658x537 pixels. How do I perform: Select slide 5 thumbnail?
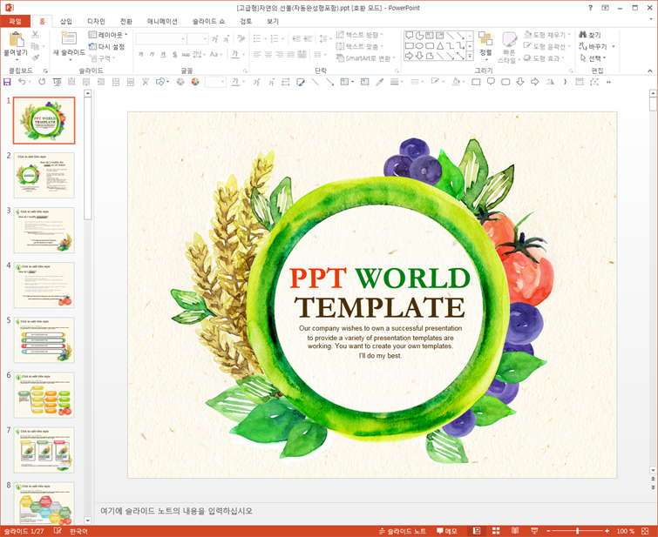point(44,340)
